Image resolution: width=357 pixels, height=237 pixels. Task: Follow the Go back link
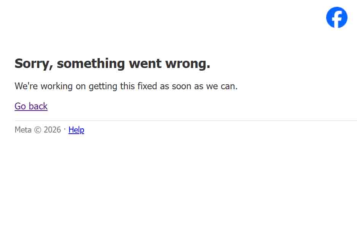31,106
